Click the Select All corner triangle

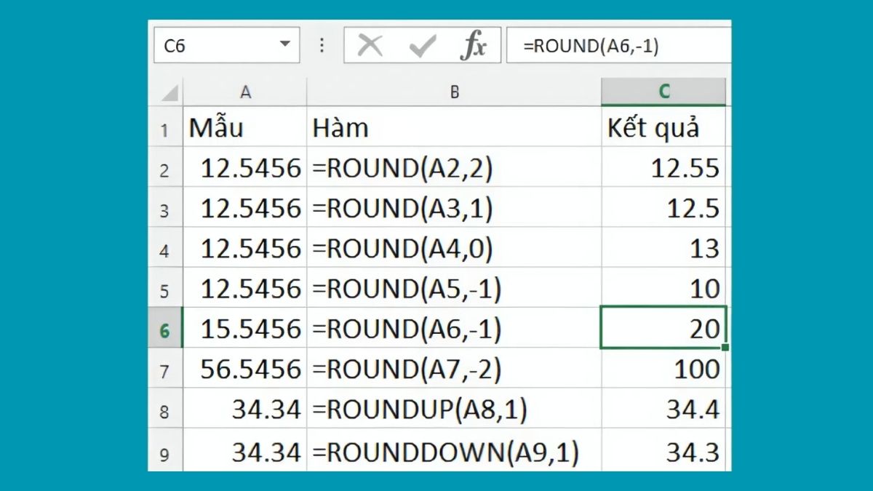click(x=170, y=93)
